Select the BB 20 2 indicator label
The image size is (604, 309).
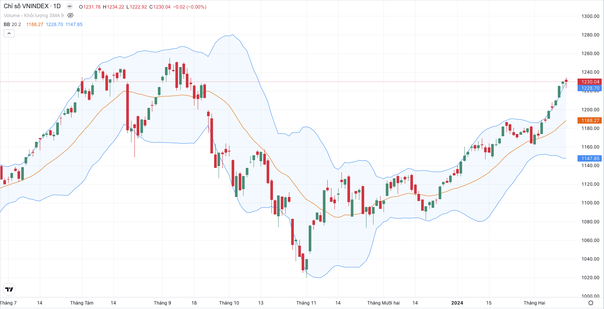pyautogui.click(x=12, y=25)
